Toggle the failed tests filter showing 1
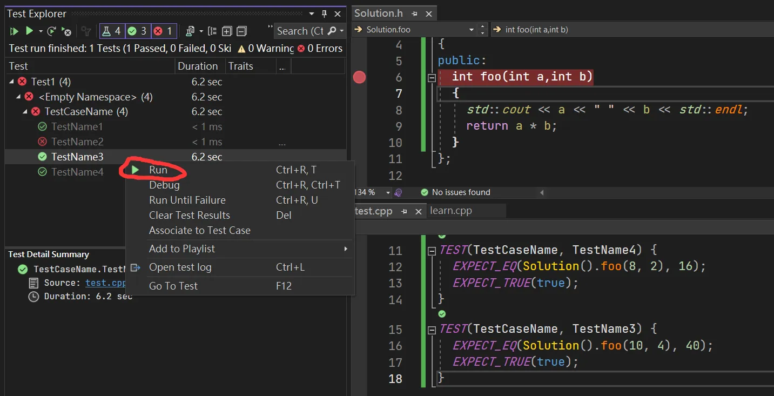Image resolution: width=774 pixels, height=396 pixels. point(163,31)
